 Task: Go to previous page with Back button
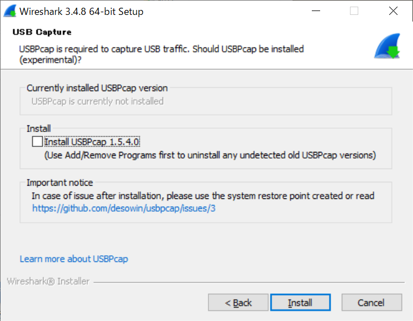click(238, 303)
